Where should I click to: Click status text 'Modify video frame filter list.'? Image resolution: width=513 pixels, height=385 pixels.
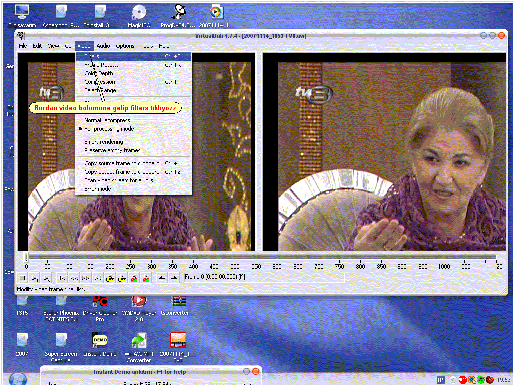(x=51, y=289)
